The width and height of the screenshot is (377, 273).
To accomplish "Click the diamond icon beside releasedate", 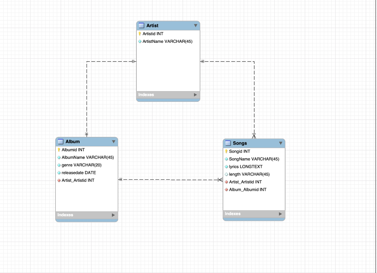I will [58, 173].
